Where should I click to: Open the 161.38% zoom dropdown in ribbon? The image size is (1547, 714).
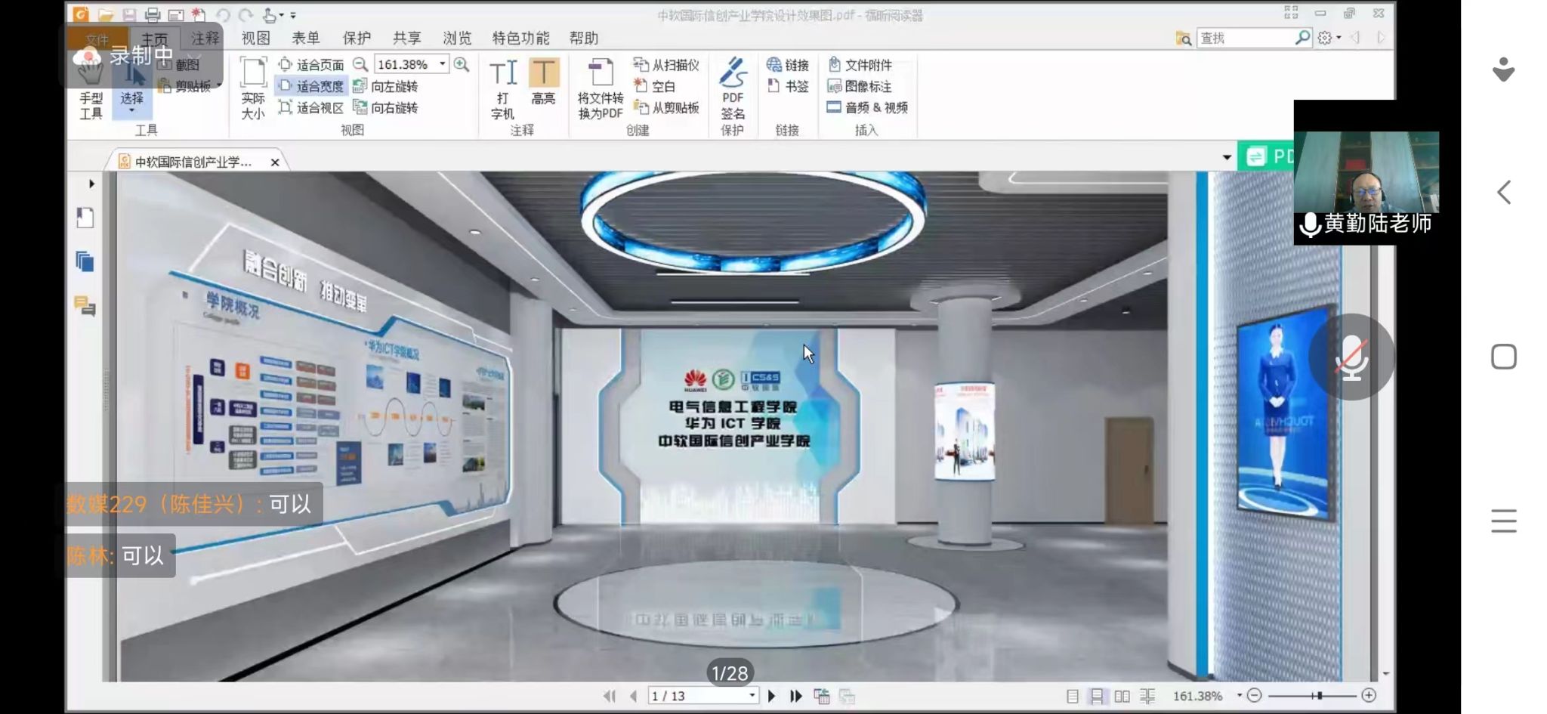tap(443, 64)
